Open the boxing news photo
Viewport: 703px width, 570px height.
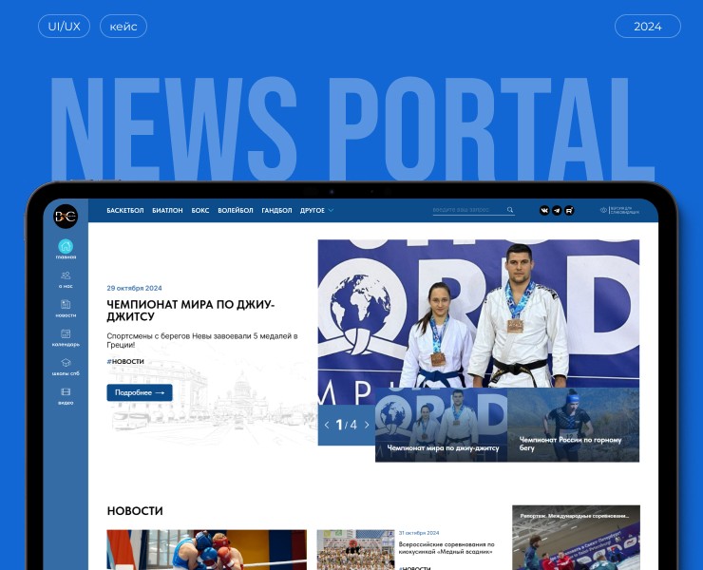[x=207, y=550]
